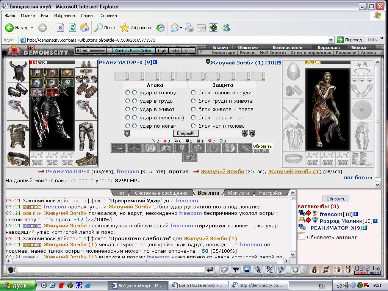
Task: Click the battle frame scroll-down arrow
Action: [378, 185]
